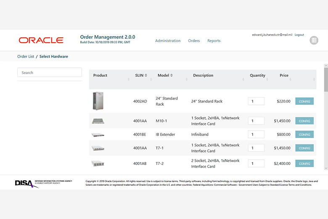Screen dimensions: 328x219
Task: Click quantity field for 24" Standard Rack
Action: point(256,101)
